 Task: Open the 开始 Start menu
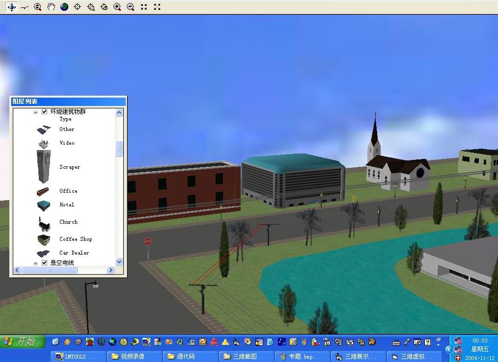(x=22, y=341)
